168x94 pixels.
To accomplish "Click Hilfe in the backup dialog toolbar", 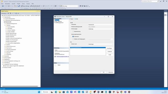I will 76,19.
